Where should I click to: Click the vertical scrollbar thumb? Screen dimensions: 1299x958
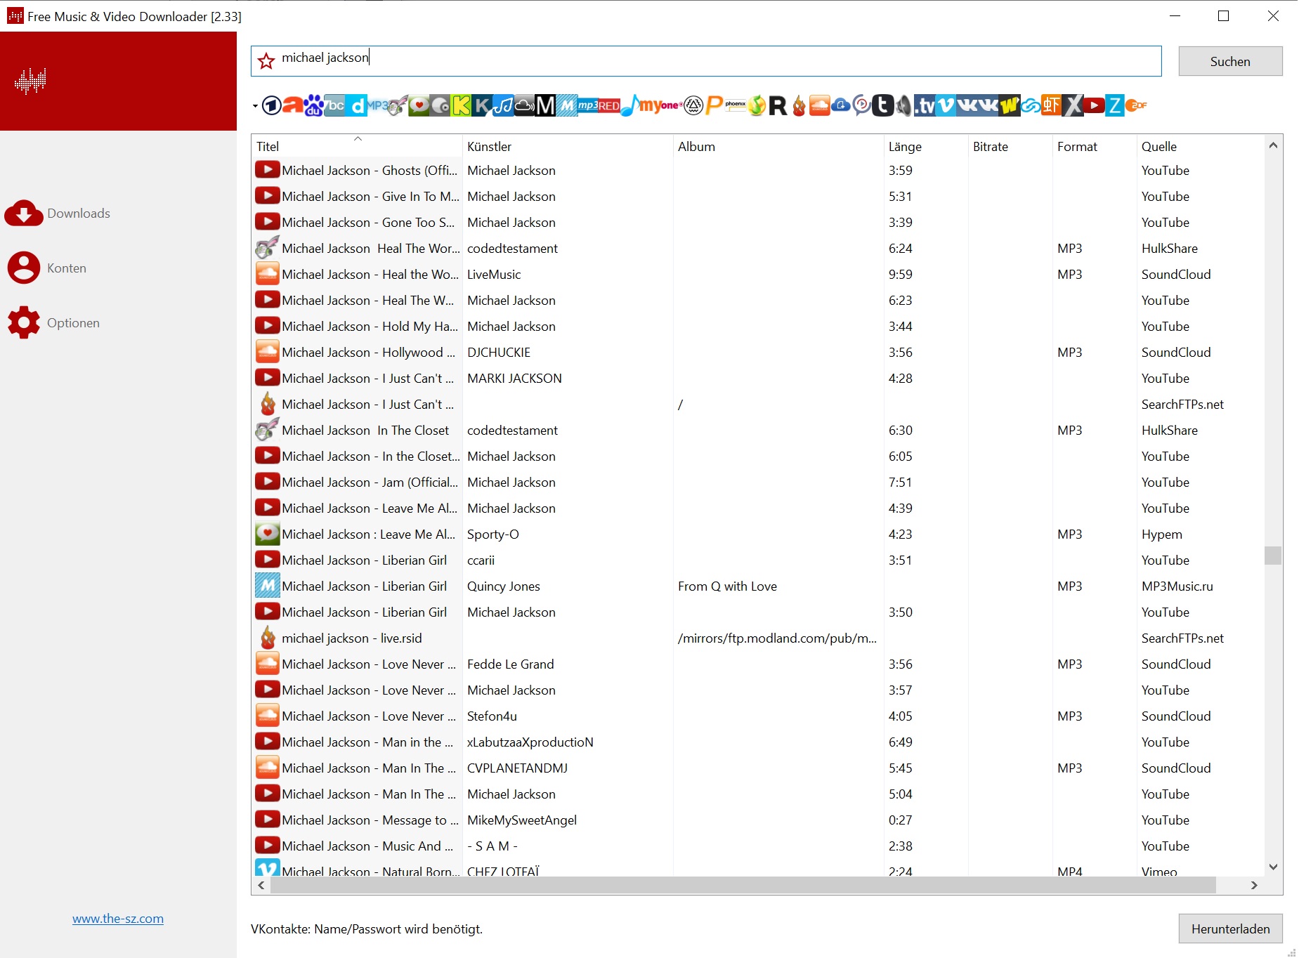[1273, 555]
